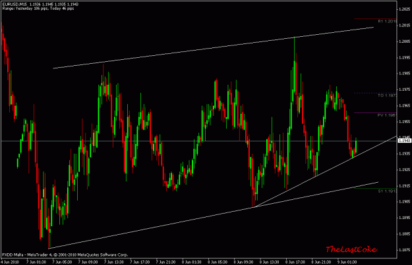
Task: Click the '7 Jun 21:30' time label
Action: 165,262
